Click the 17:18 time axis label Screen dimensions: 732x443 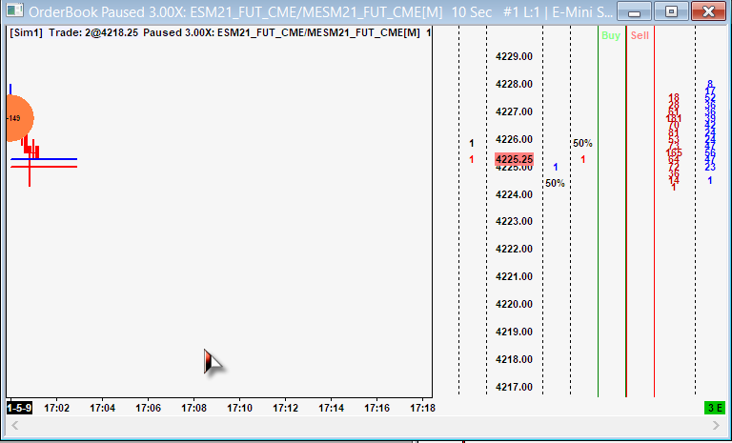[x=422, y=408]
